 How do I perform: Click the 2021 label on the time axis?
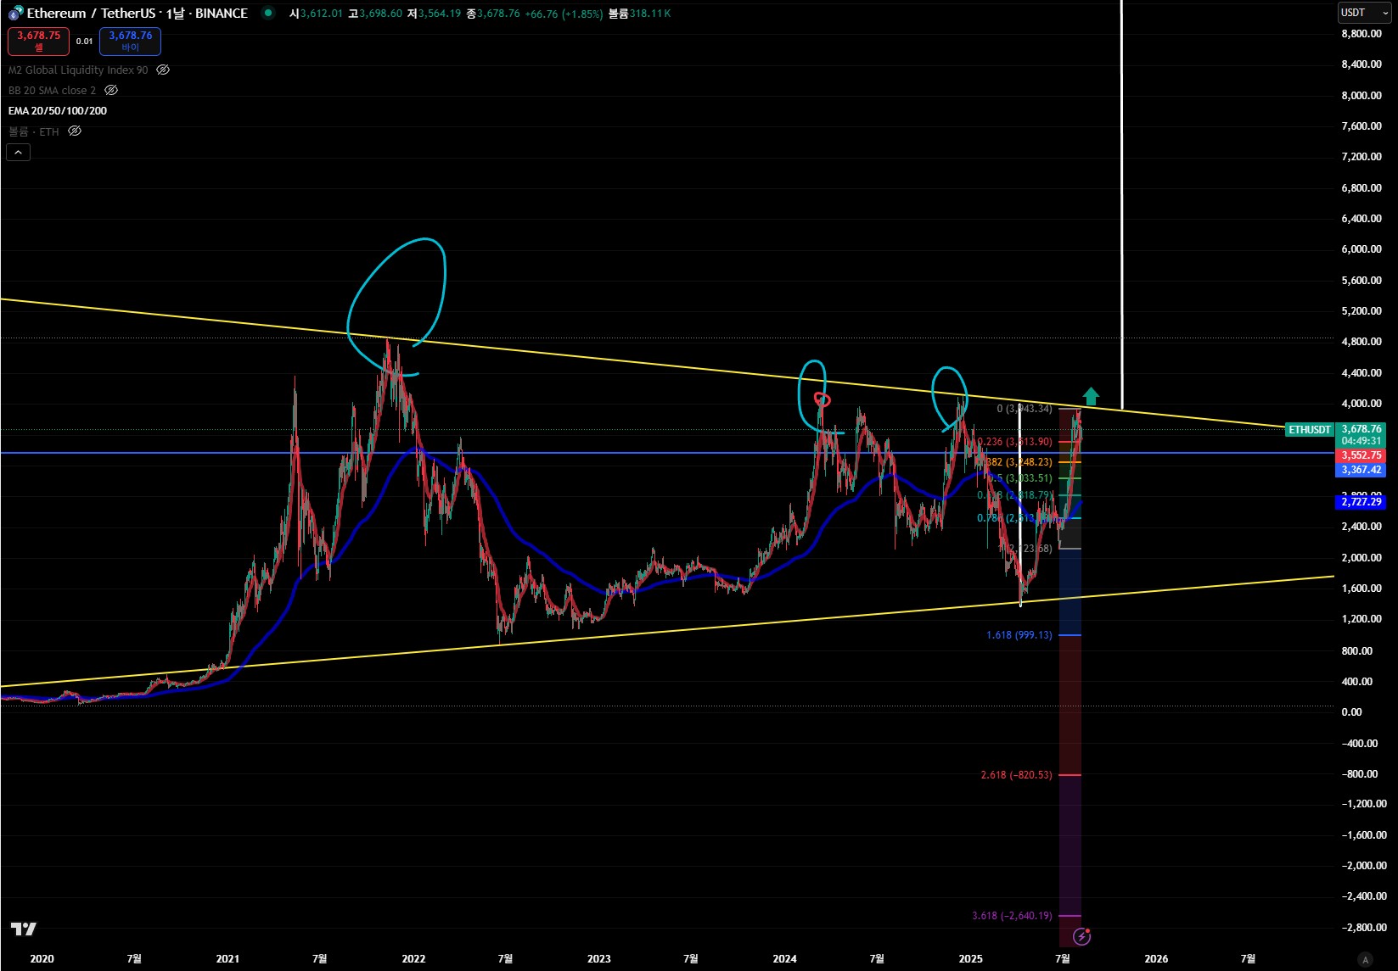(227, 958)
